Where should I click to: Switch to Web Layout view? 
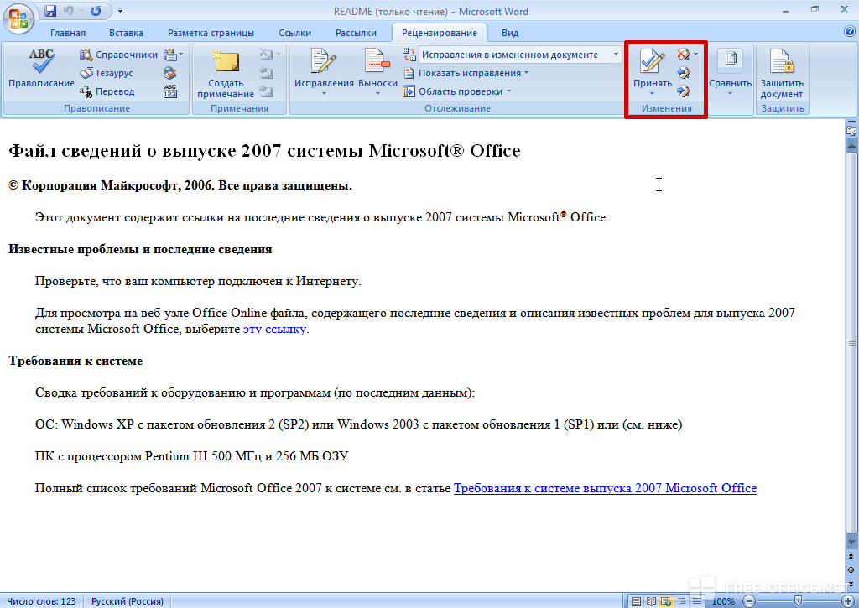tap(666, 601)
